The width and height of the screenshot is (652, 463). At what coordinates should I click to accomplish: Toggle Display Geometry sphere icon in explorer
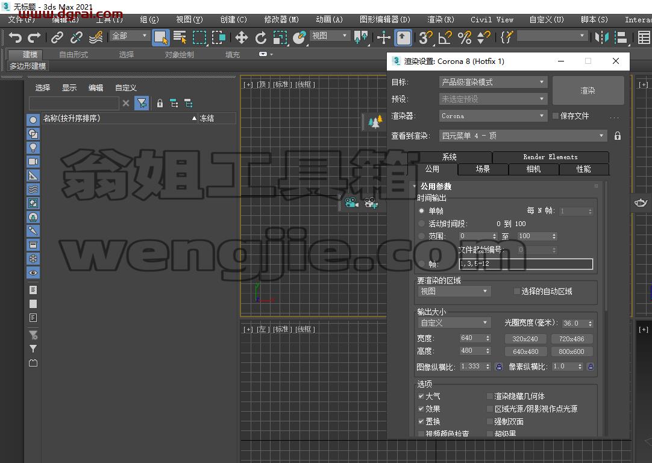33,120
